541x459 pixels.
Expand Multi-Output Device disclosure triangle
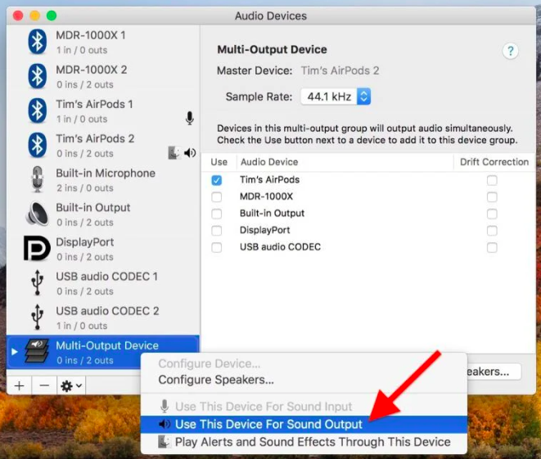coord(15,352)
